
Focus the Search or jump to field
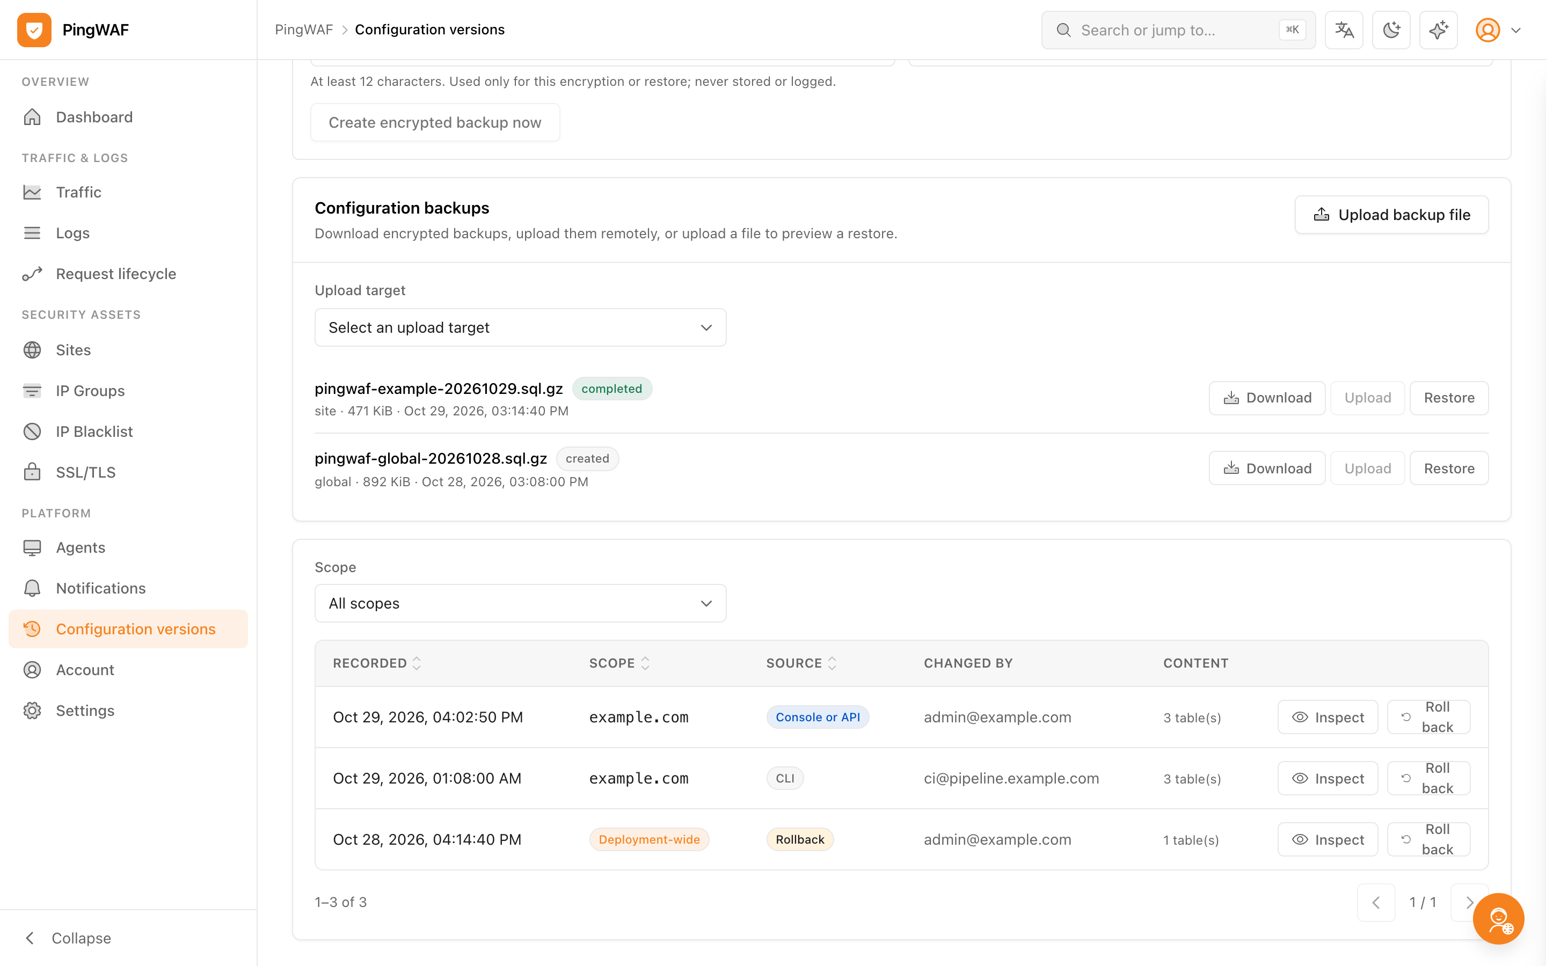tap(1178, 30)
